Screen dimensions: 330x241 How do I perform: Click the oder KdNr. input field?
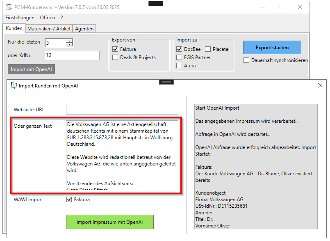tap(72, 55)
